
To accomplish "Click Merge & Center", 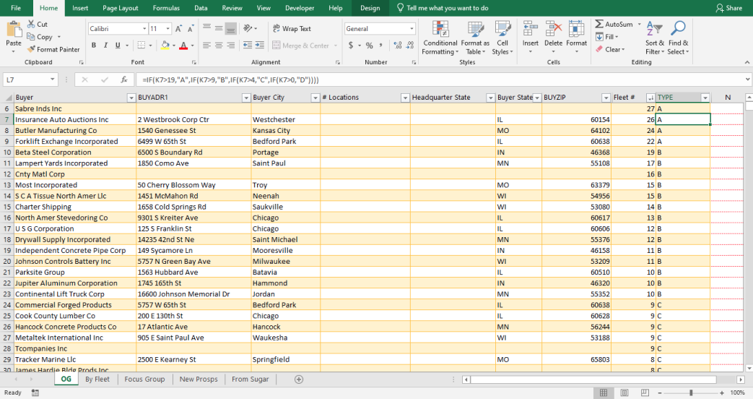I will pos(300,46).
